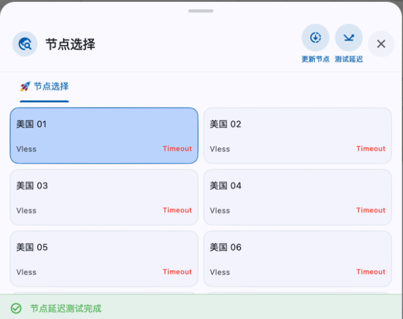This screenshot has height=319, width=403.
Task: Select the 美国 06 node card
Action: point(298,259)
